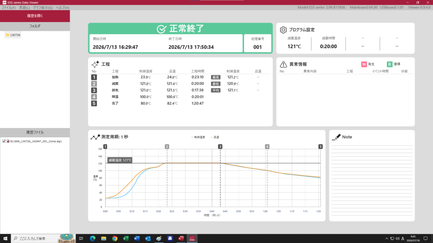Click the 降温 process row name

pos(115,97)
